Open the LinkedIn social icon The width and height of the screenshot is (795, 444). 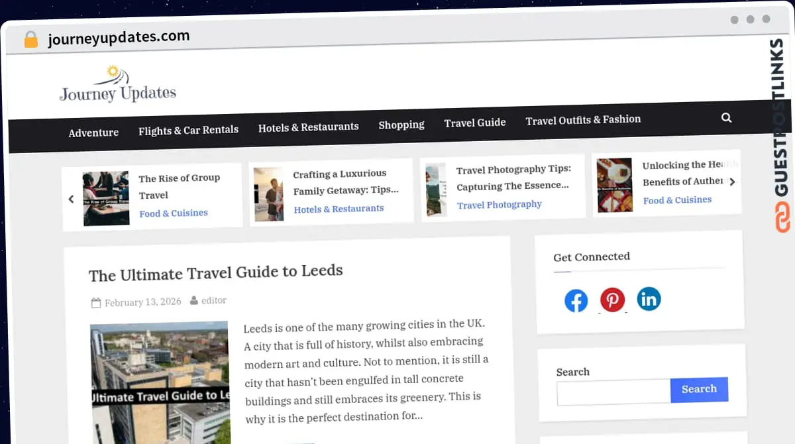click(649, 299)
